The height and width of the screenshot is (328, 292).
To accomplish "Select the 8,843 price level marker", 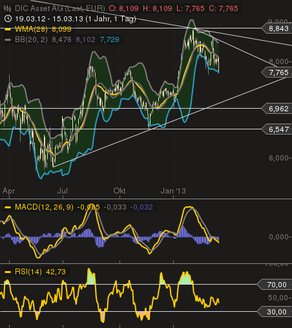I will tap(277, 28).
